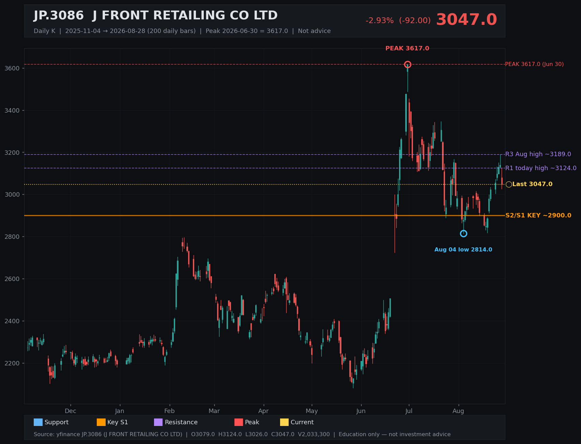Click the 3600 y-axis label
581x444 pixels.
pos(12,68)
